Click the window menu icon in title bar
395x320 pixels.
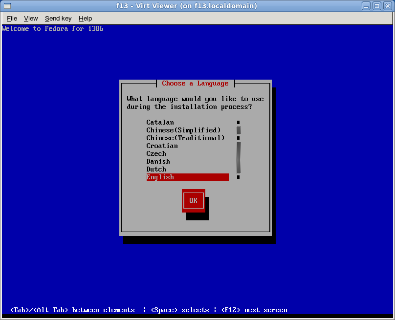pyautogui.click(x=7, y=5)
